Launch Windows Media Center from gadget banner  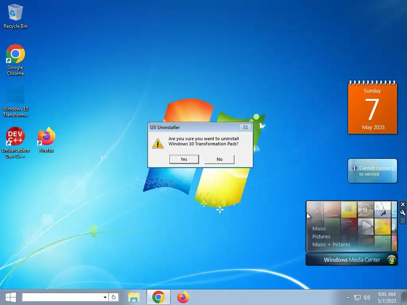coord(352,260)
